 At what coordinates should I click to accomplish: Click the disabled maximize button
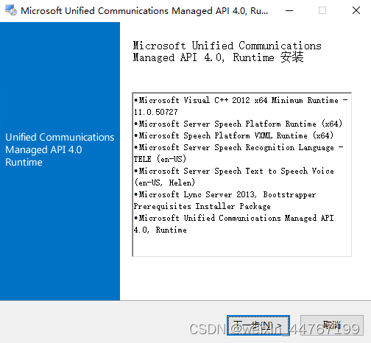click(322, 10)
